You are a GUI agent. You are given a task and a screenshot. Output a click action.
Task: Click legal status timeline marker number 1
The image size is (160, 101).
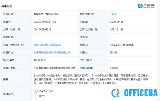point(36,91)
